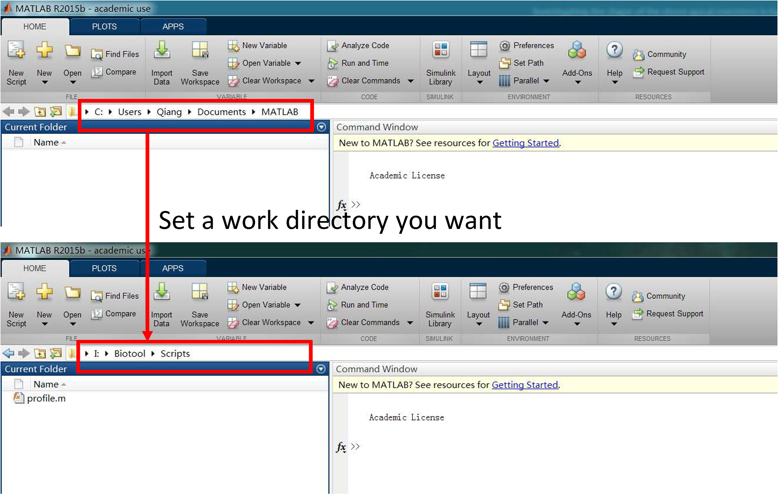
Task: Open the New plus icon in top window
Action: [x=44, y=50]
